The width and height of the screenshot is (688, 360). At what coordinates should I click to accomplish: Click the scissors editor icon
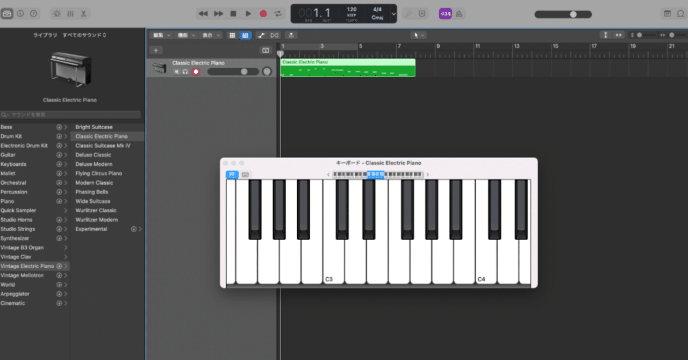(x=83, y=13)
